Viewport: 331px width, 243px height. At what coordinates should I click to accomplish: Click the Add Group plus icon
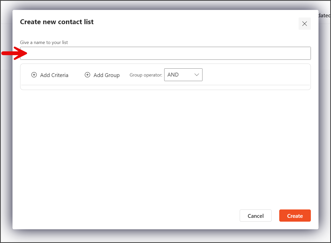(x=87, y=75)
